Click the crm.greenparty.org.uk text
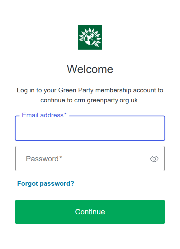The height and width of the screenshot is (249, 180). [x=107, y=100]
